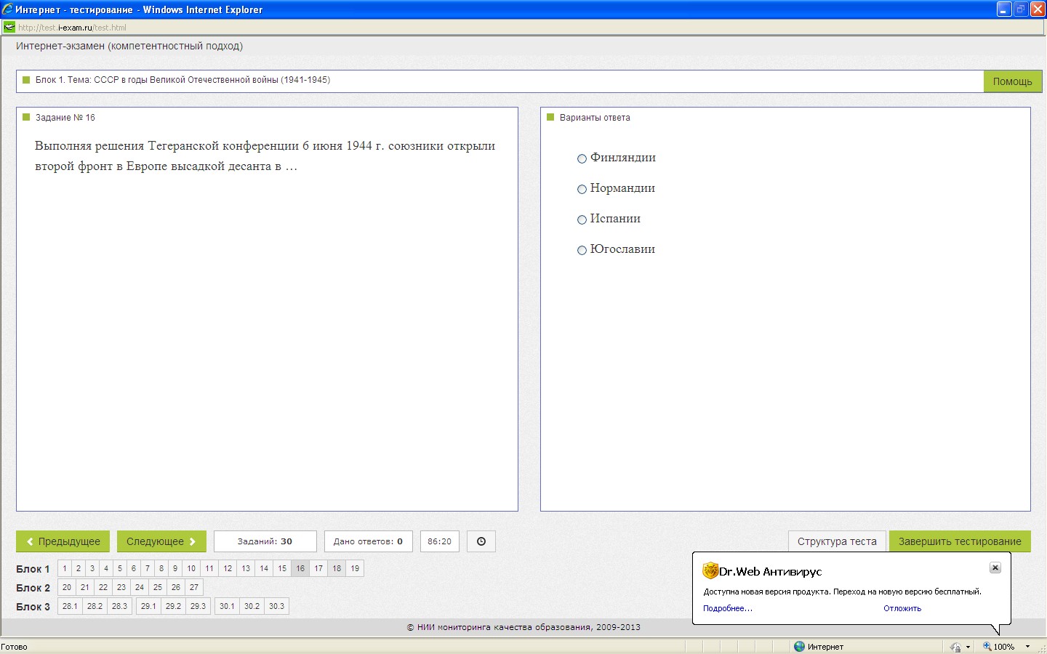
Task: Open task 29.2 in Блок 3
Action: 173,606
